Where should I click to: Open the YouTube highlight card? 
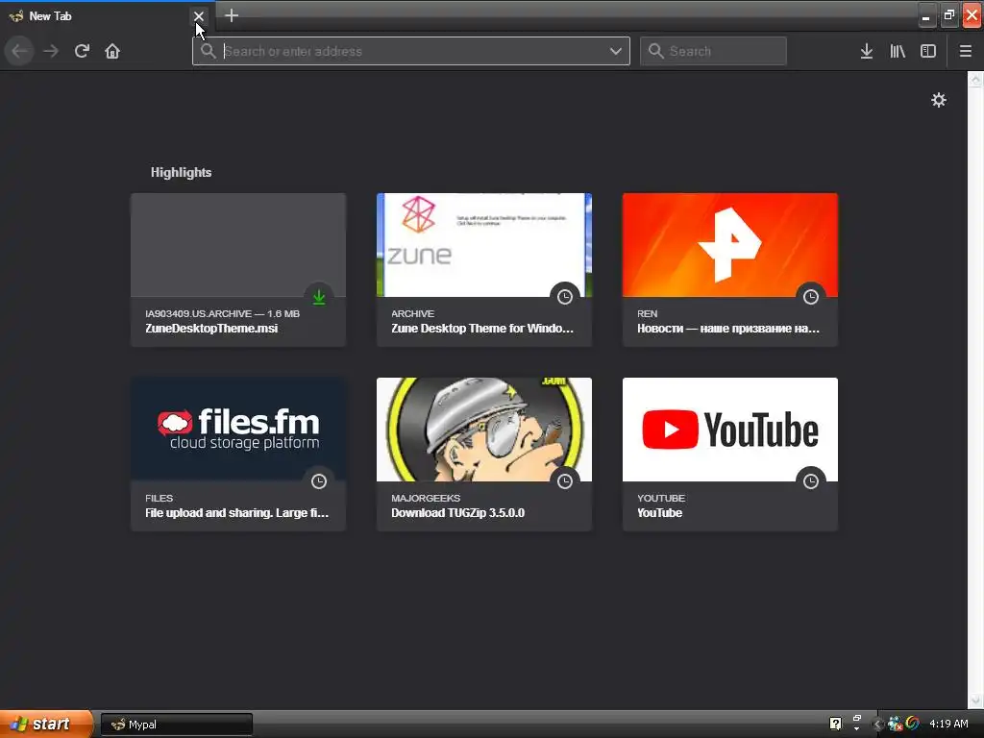[730, 455]
